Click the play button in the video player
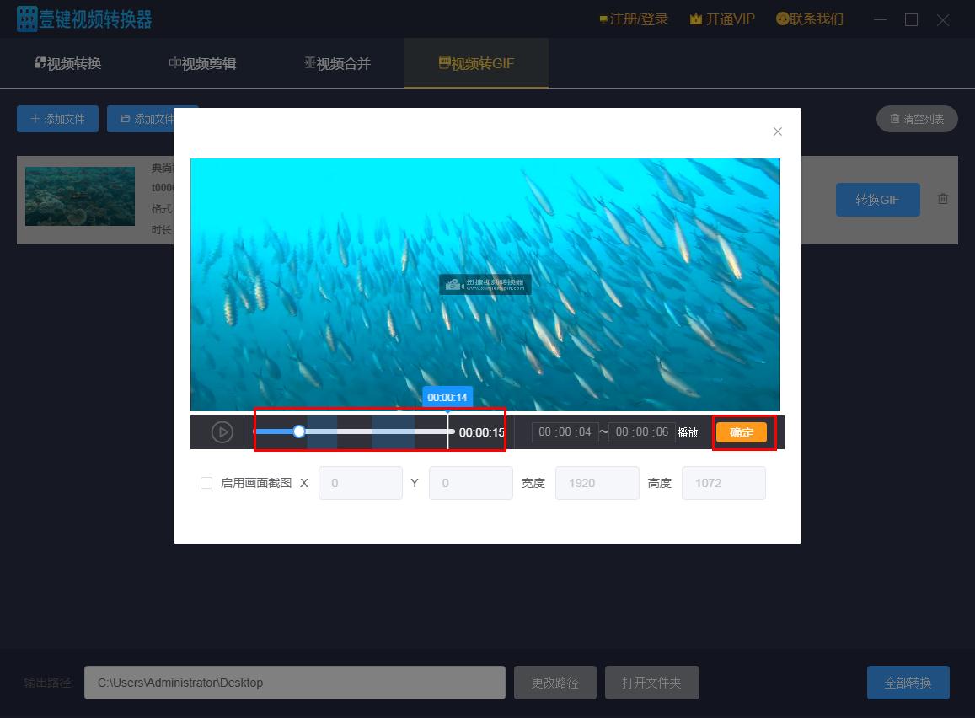Image resolution: width=975 pixels, height=718 pixels. click(222, 432)
